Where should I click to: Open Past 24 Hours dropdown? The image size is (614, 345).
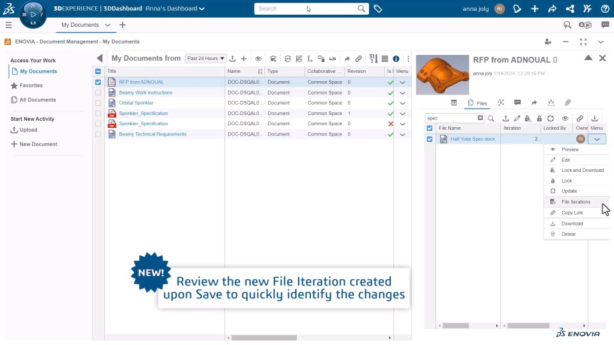coord(205,59)
